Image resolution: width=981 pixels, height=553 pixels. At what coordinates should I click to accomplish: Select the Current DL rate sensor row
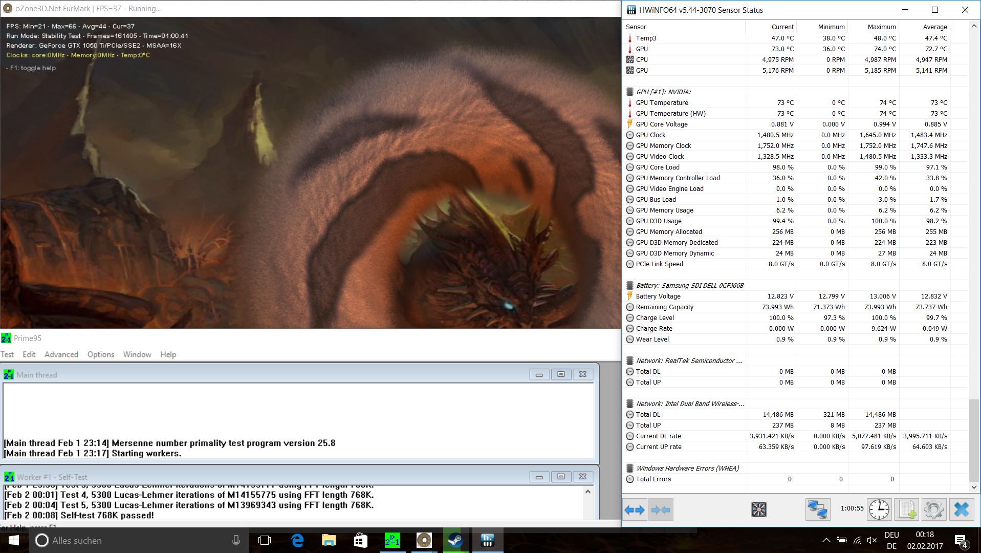point(795,436)
